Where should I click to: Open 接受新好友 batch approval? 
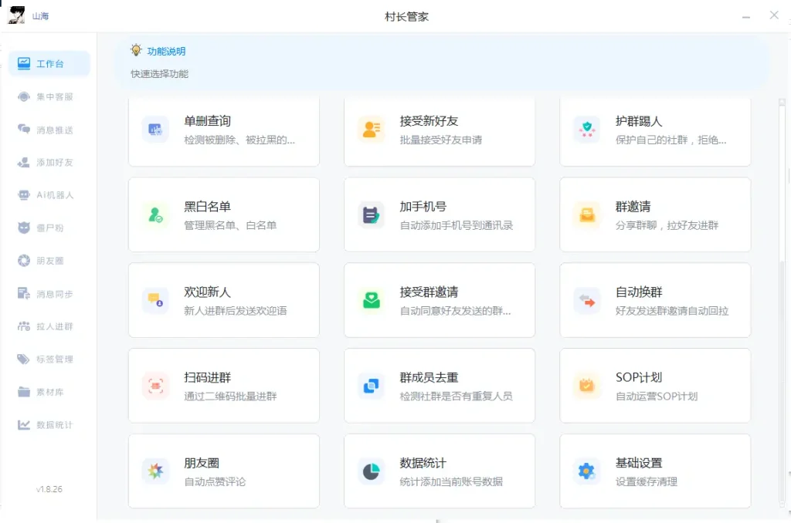[439, 130]
